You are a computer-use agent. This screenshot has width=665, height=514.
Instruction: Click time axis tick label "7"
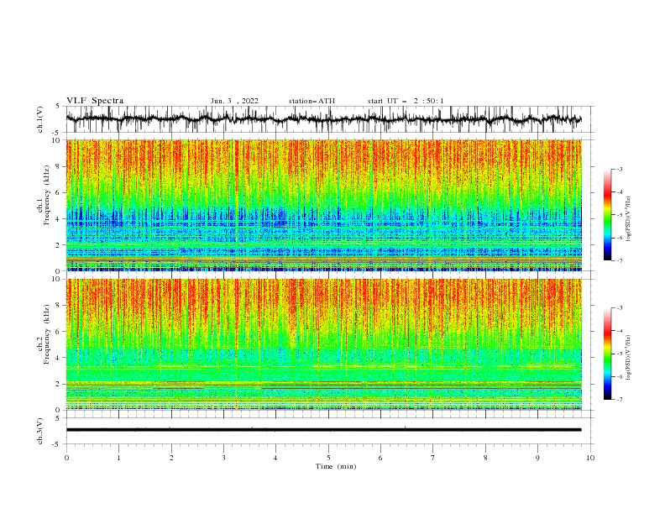pyautogui.click(x=433, y=458)
